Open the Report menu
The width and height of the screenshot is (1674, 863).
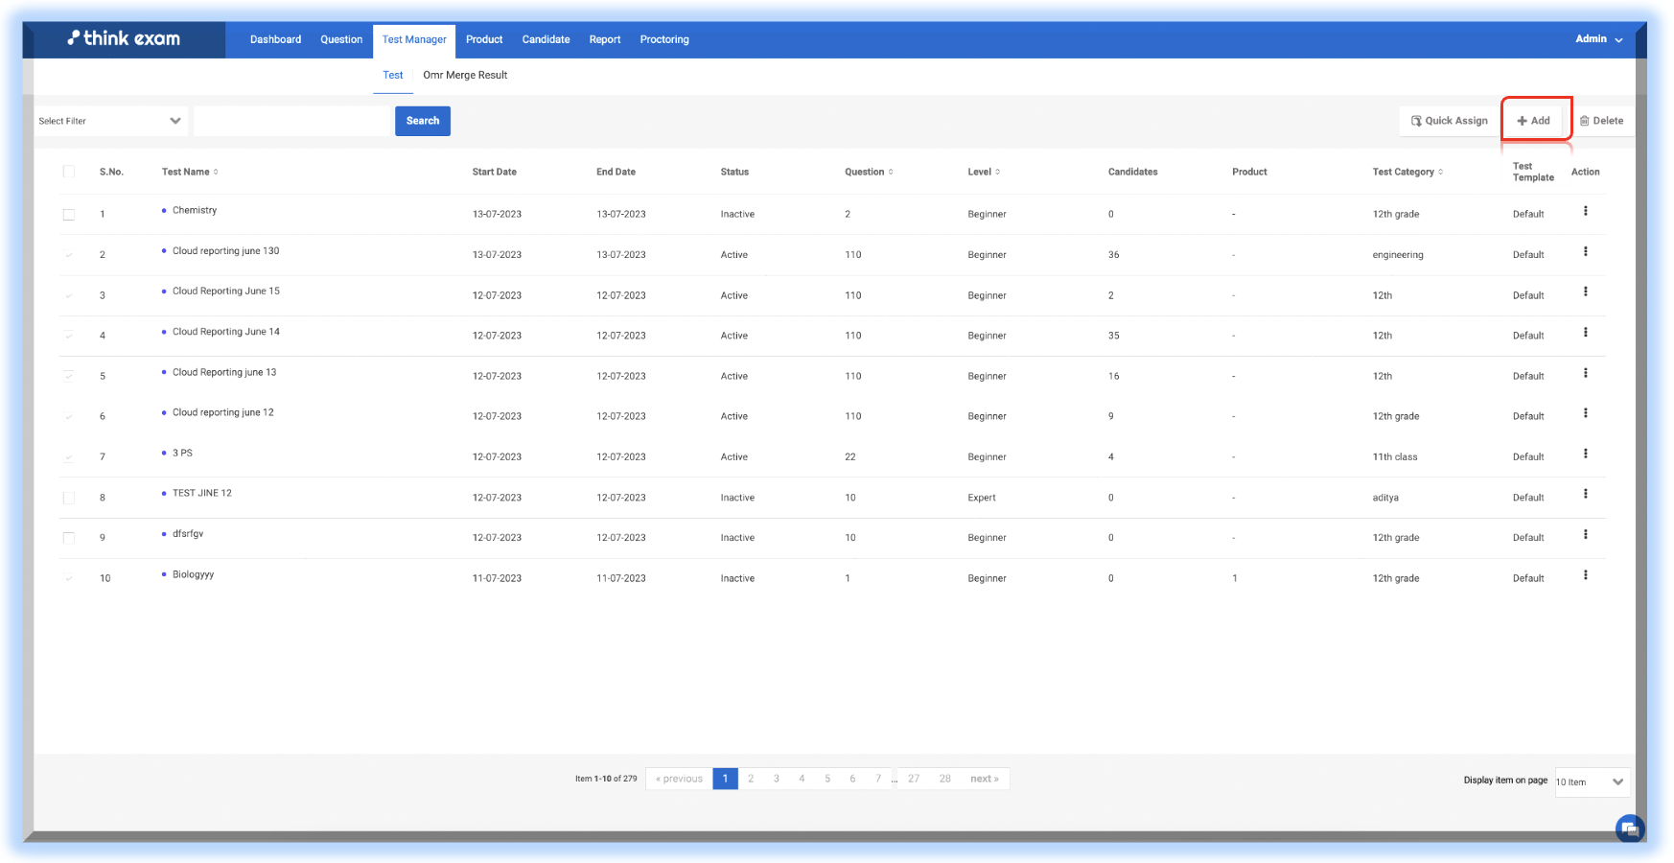605,39
